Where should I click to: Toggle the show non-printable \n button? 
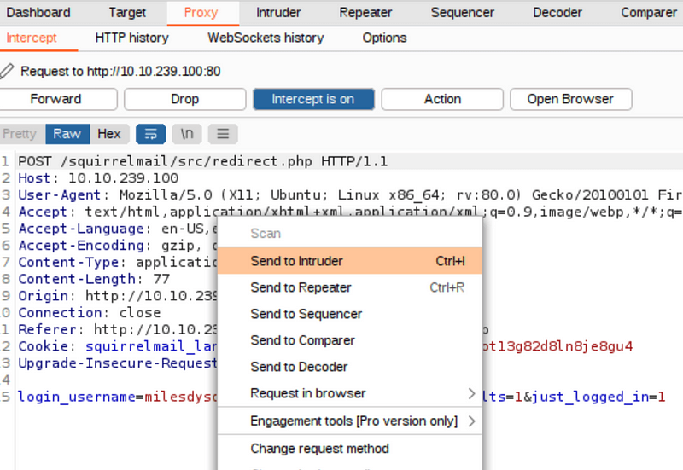[187, 134]
